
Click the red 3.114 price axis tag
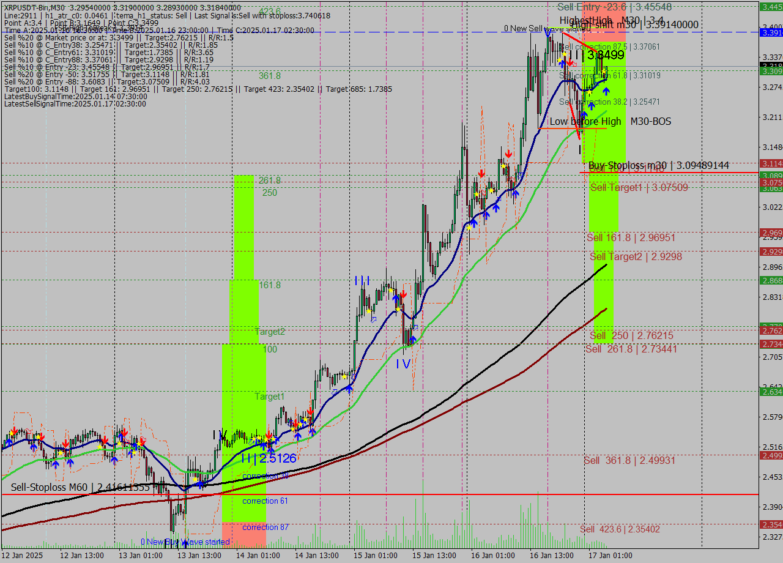pos(771,163)
